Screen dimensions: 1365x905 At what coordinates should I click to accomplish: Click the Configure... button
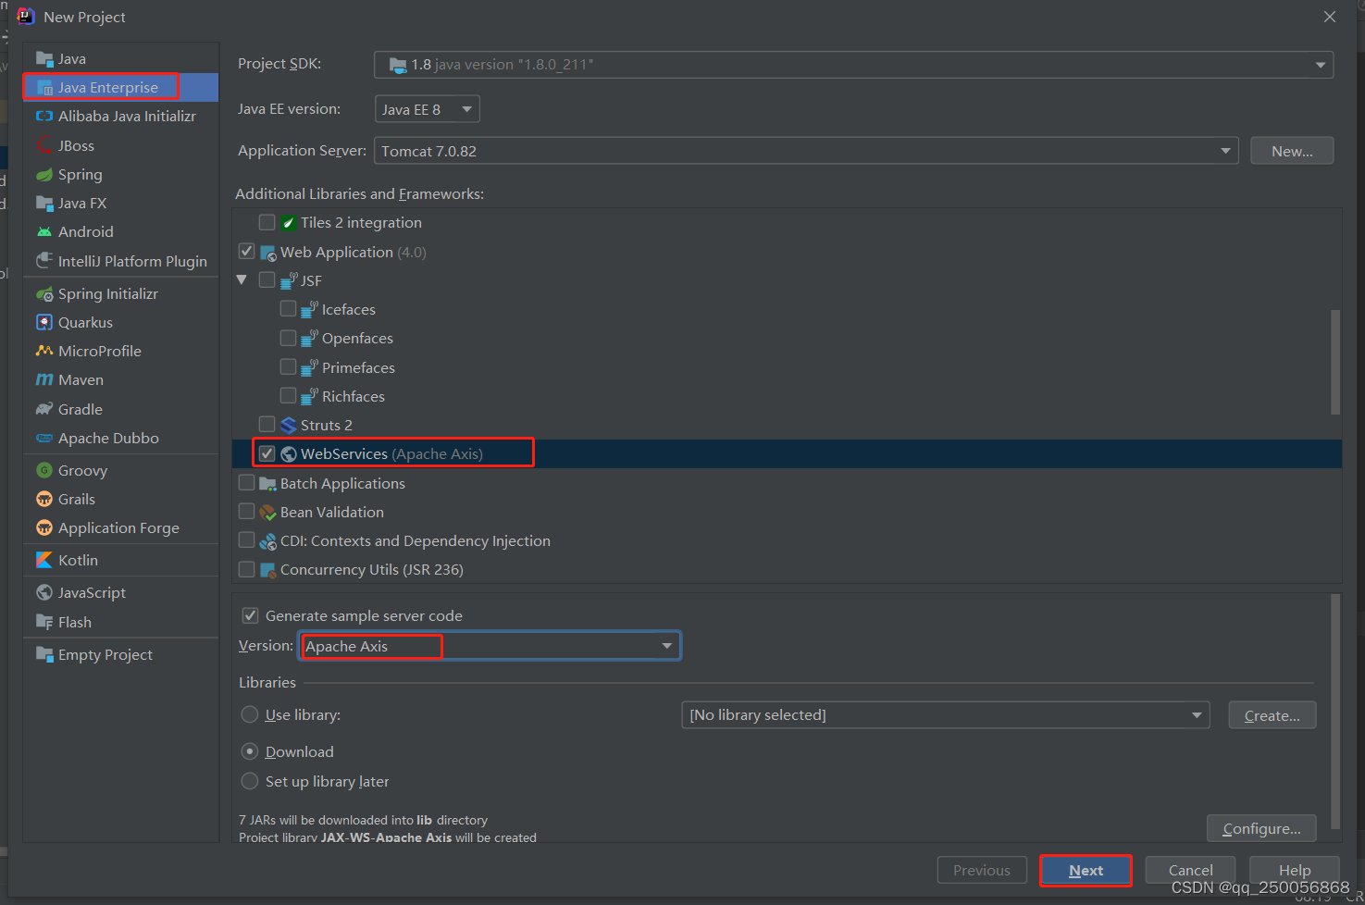tap(1261, 828)
